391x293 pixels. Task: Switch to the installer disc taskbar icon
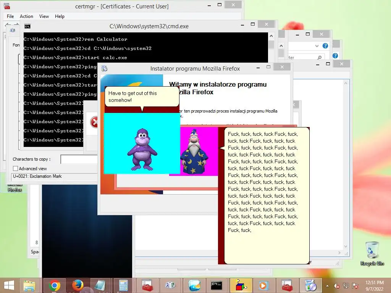point(310,285)
